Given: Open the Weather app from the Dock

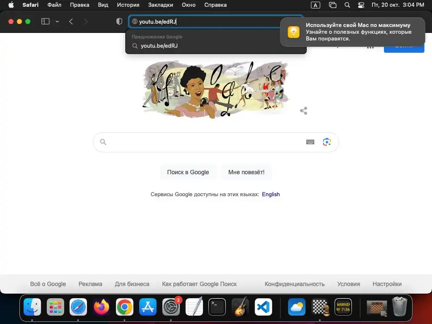Looking at the screenshot, I should click(297, 307).
